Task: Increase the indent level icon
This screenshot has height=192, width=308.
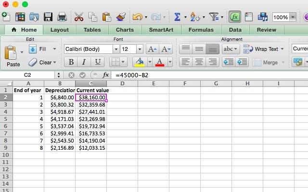Action: (242, 62)
